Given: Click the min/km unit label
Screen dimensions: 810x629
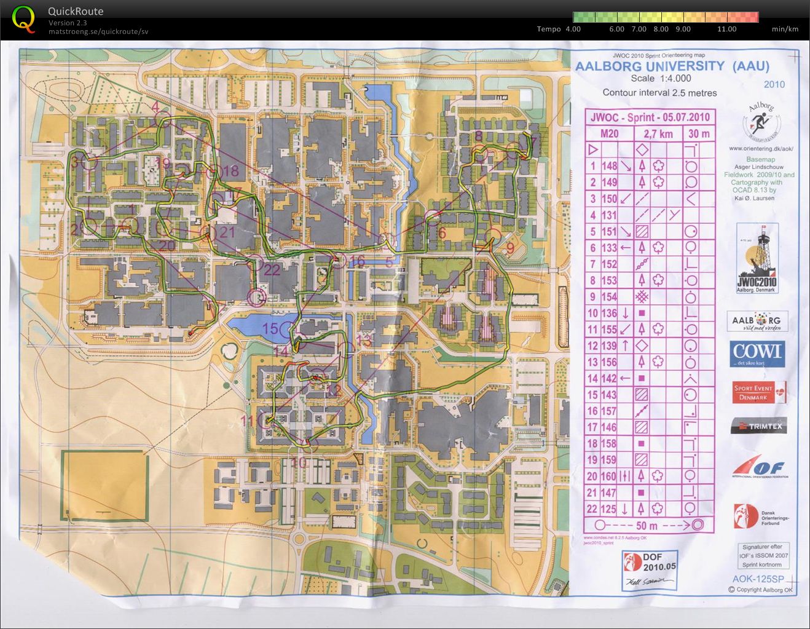Looking at the screenshot, I should pos(785,29).
